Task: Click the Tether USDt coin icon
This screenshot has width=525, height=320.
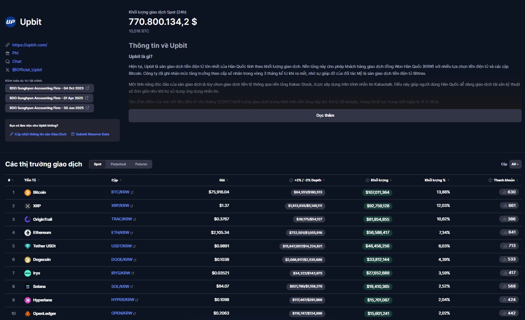Action: (x=28, y=246)
